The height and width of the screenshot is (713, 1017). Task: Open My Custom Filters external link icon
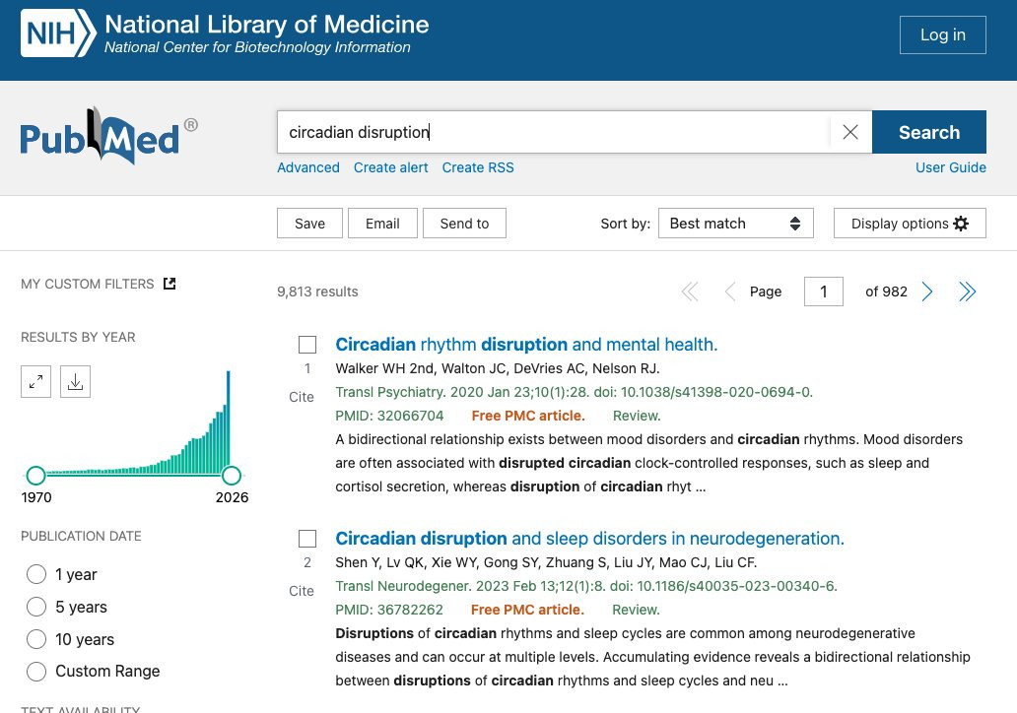169,284
